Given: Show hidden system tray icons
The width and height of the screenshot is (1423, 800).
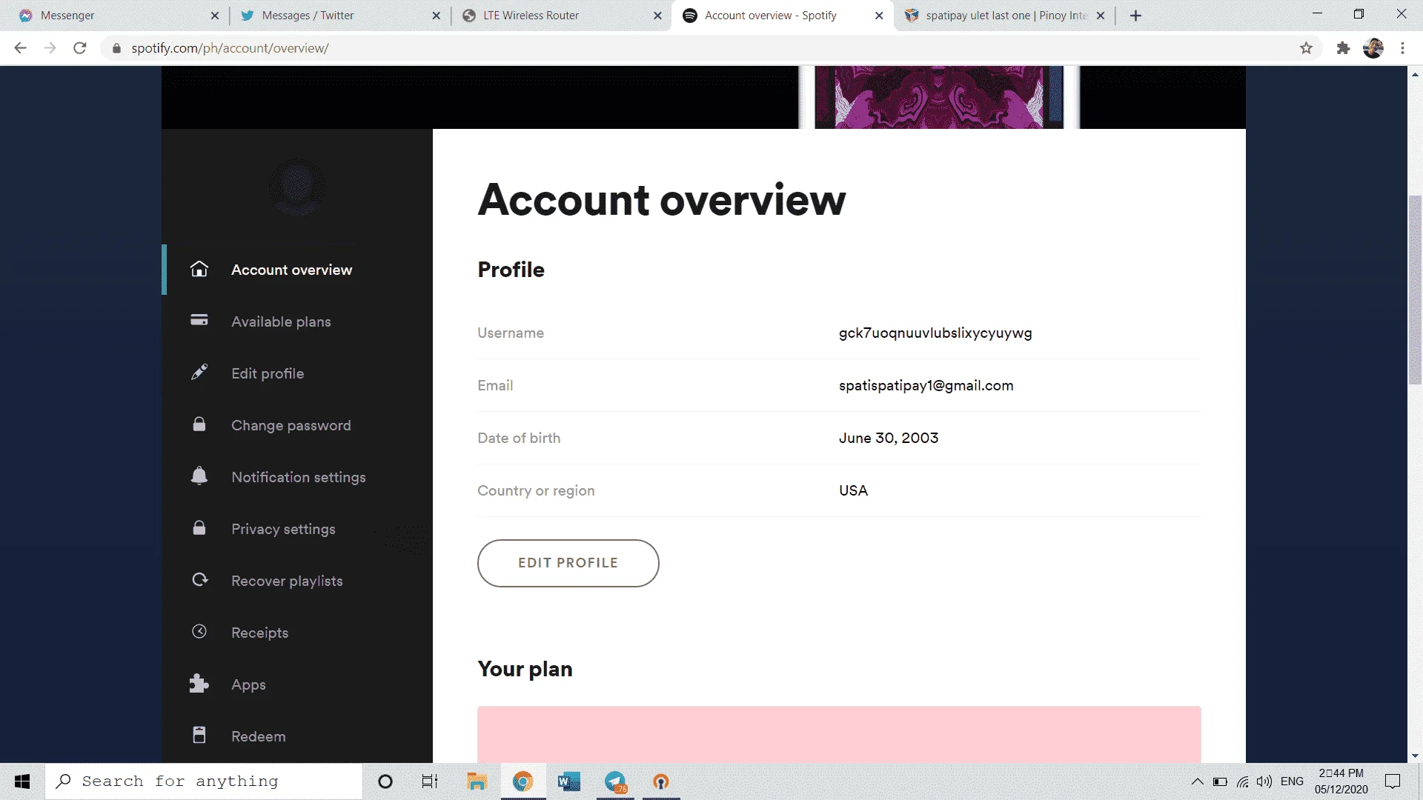Looking at the screenshot, I should point(1197,781).
